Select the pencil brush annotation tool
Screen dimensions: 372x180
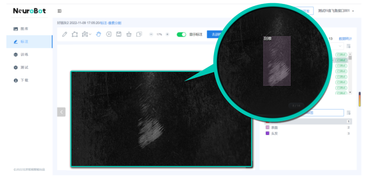pyautogui.click(x=64, y=34)
